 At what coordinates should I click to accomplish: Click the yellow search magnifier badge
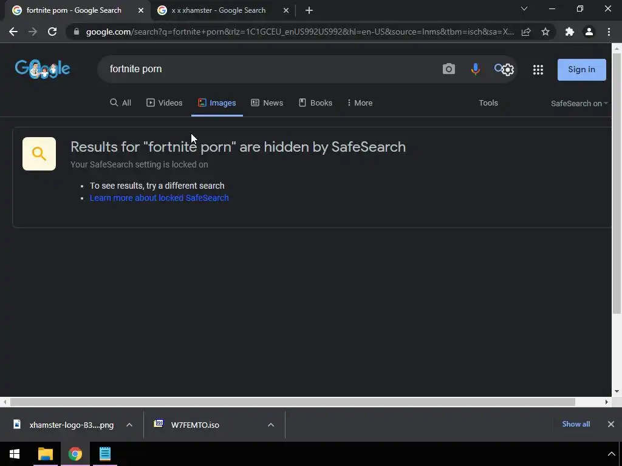(x=39, y=154)
